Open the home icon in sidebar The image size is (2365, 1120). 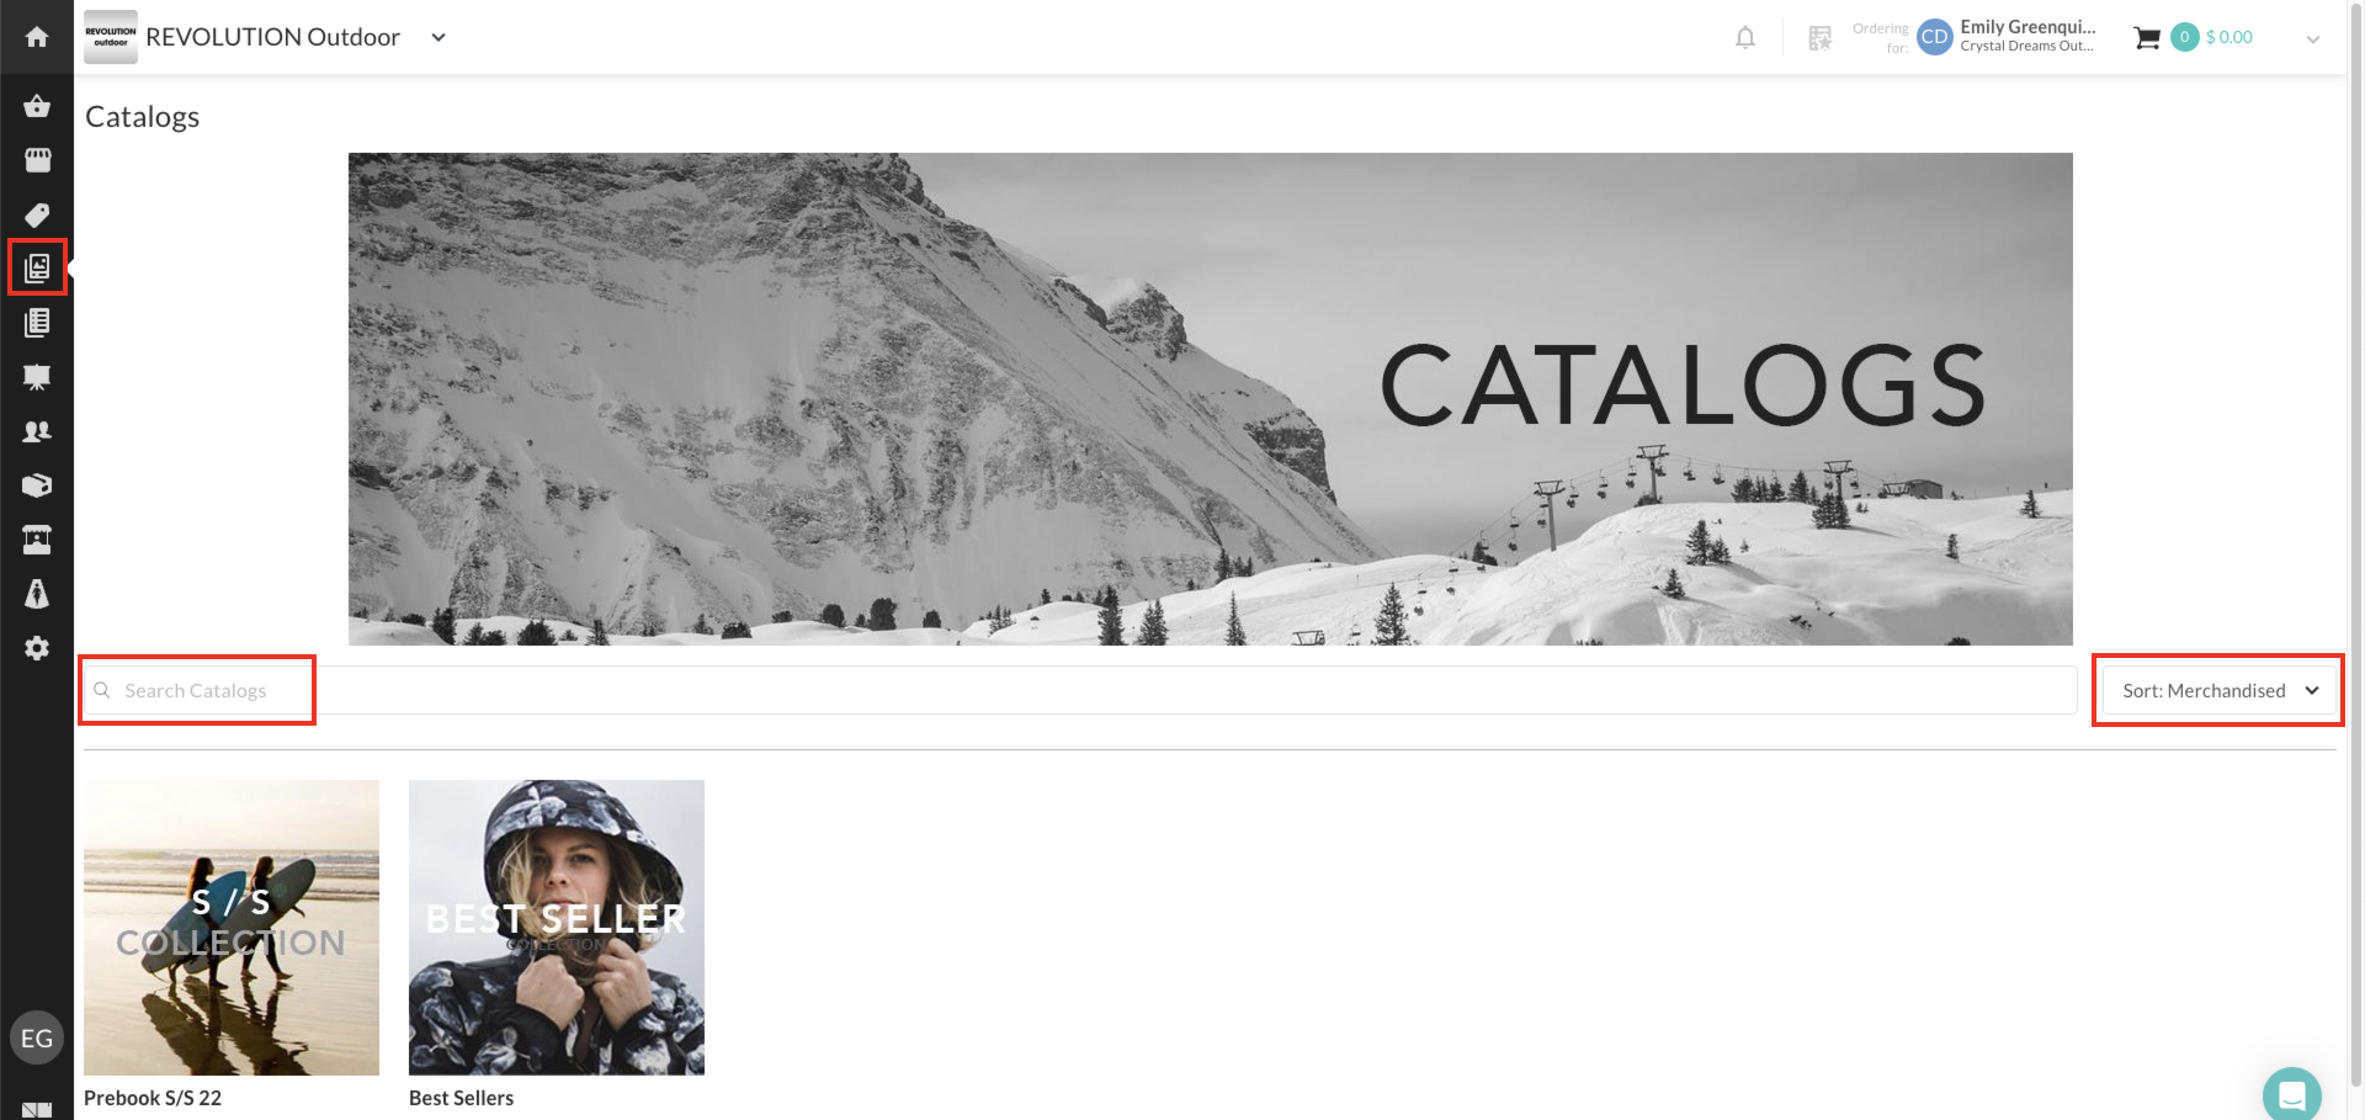pyautogui.click(x=37, y=37)
